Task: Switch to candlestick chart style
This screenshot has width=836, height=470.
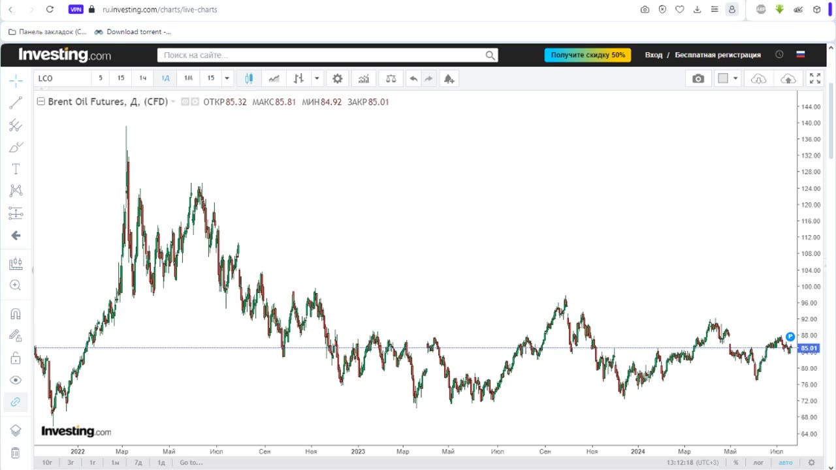Action: 249,78
